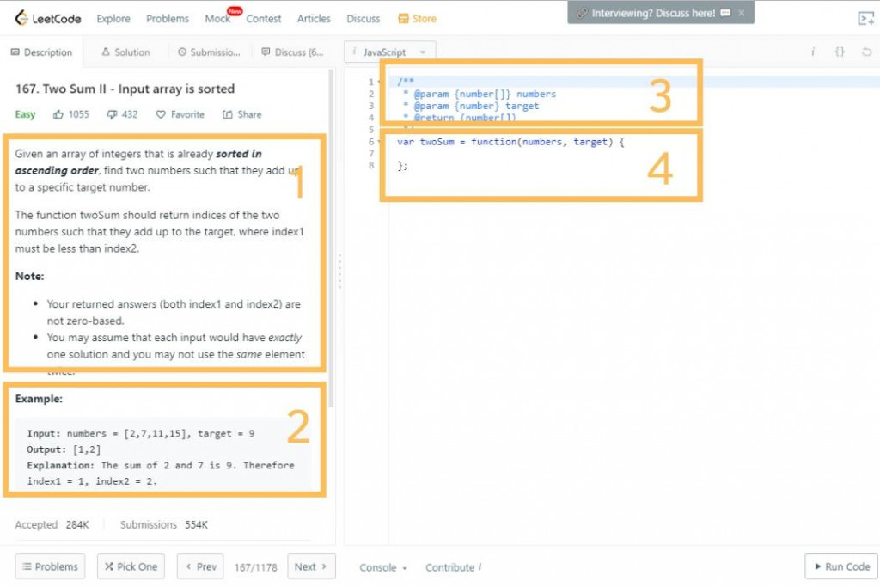Expand the Console dropdown

(383, 567)
